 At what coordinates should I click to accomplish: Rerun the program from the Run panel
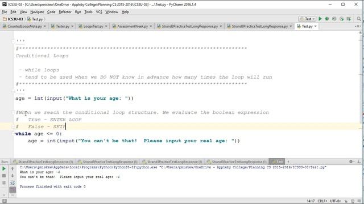(4, 169)
